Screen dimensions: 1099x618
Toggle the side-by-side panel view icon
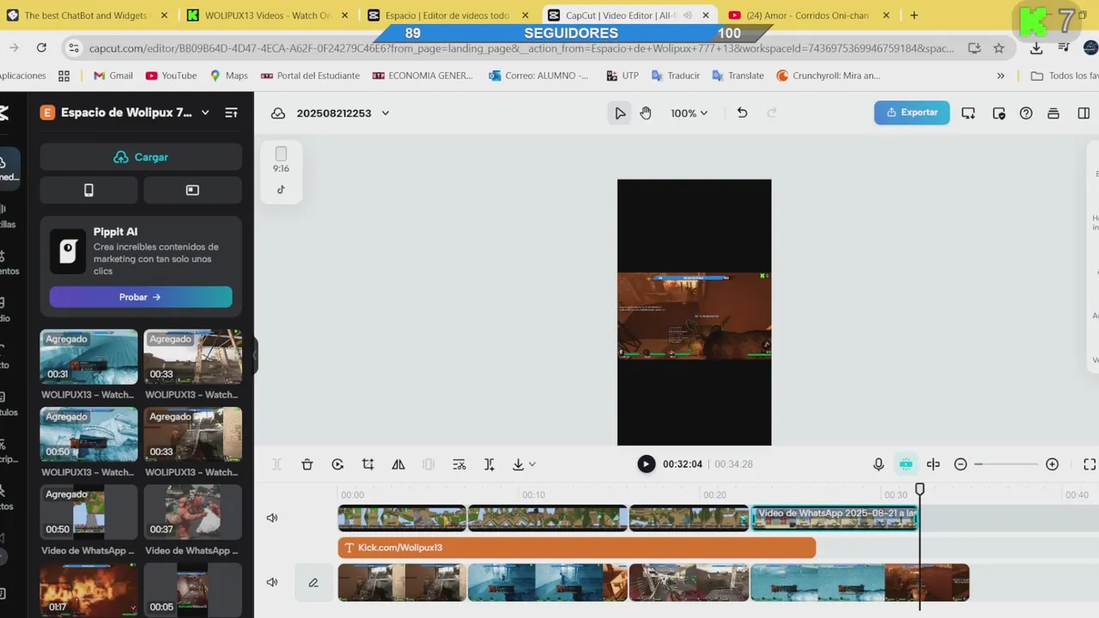pos(1084,113)
